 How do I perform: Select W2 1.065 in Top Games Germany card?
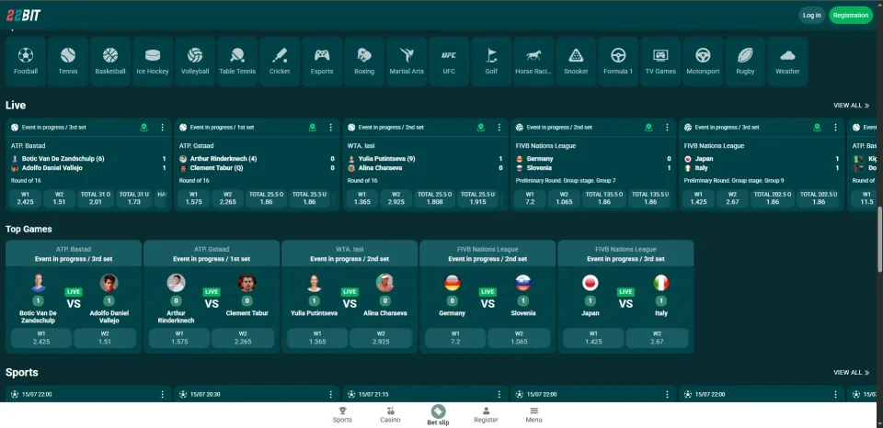(519, 338)
